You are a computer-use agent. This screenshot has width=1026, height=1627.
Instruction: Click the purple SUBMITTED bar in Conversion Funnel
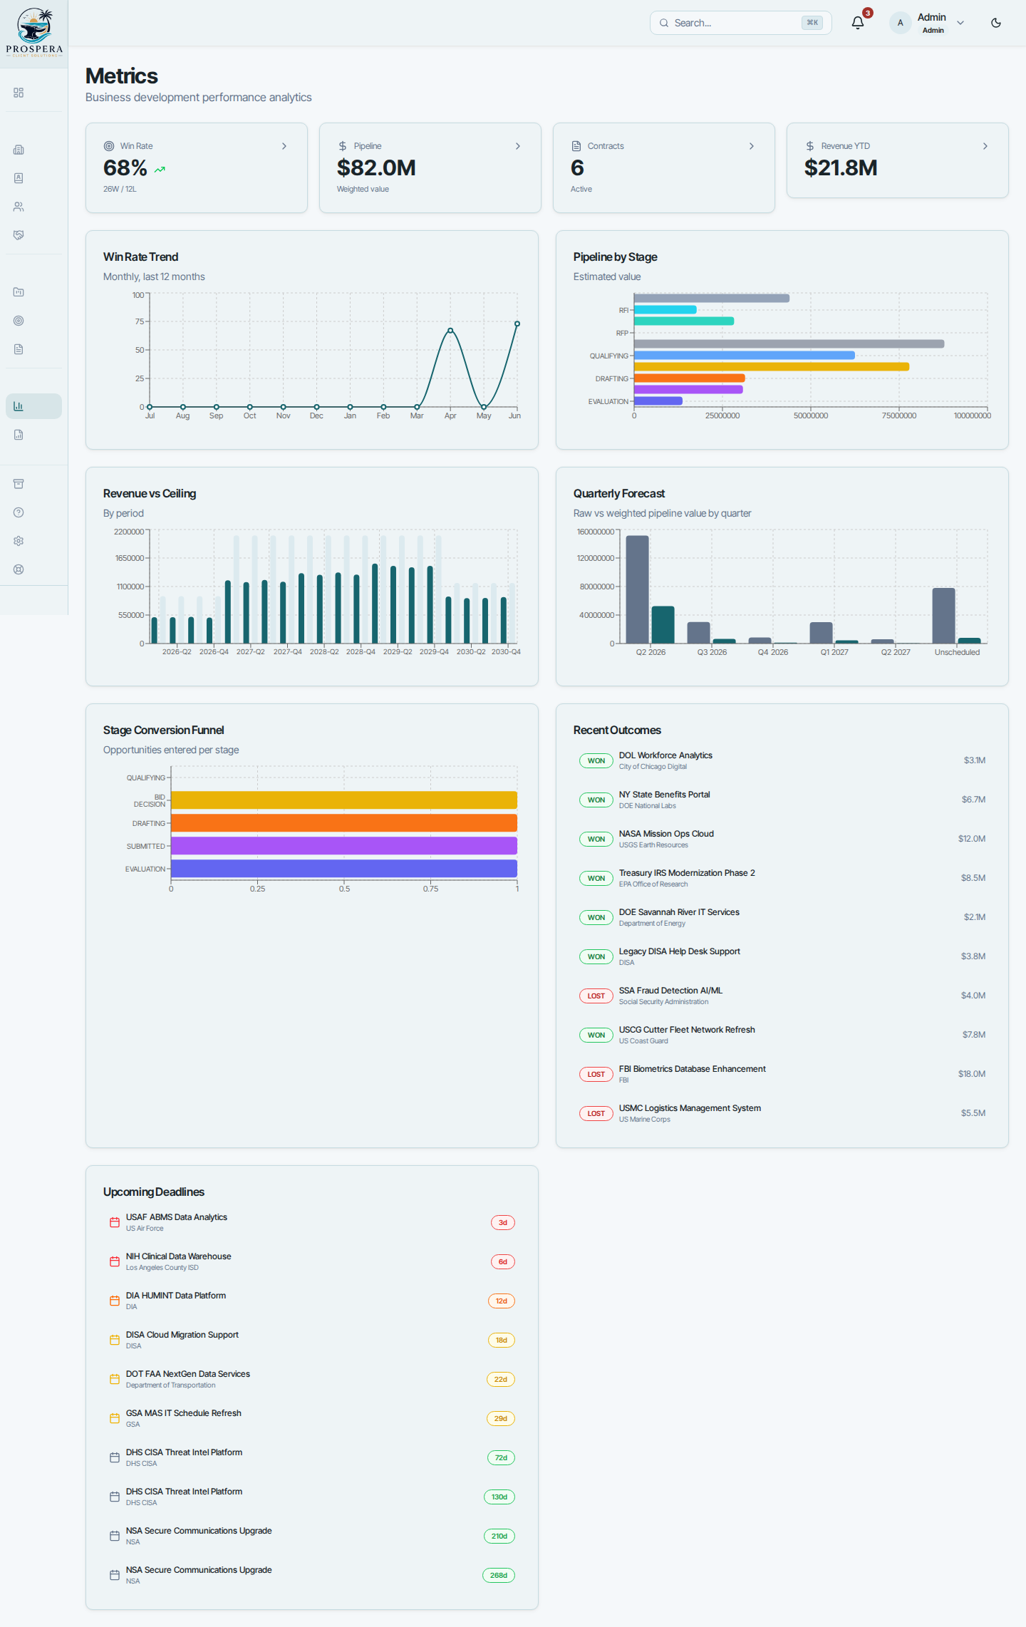(344, 846)
